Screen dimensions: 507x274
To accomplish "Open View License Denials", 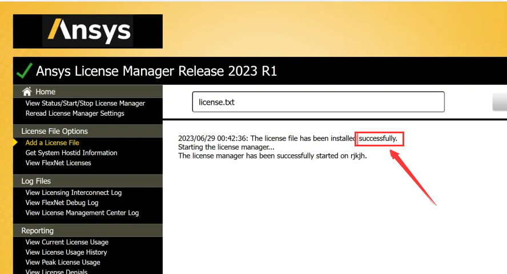I will tap(57, 271).
